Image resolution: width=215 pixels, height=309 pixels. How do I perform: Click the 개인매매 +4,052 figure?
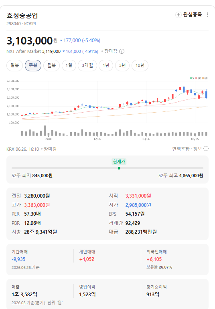87,259
